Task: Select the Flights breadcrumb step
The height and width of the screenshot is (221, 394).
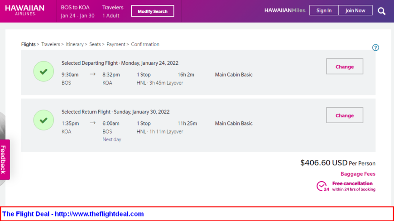Action: tap(29, 44)
